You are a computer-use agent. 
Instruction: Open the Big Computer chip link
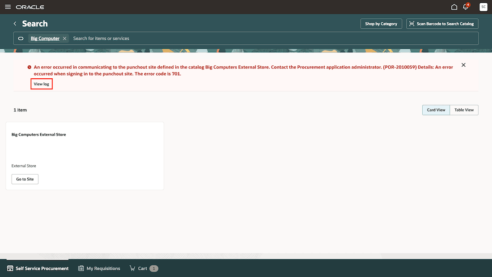tap(45, 38)
